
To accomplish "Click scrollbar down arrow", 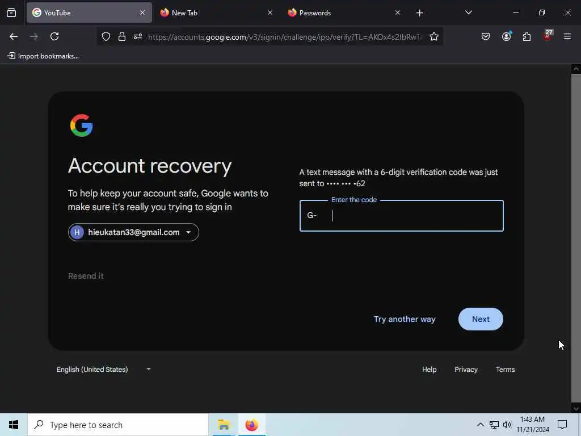I will point(575,409).
